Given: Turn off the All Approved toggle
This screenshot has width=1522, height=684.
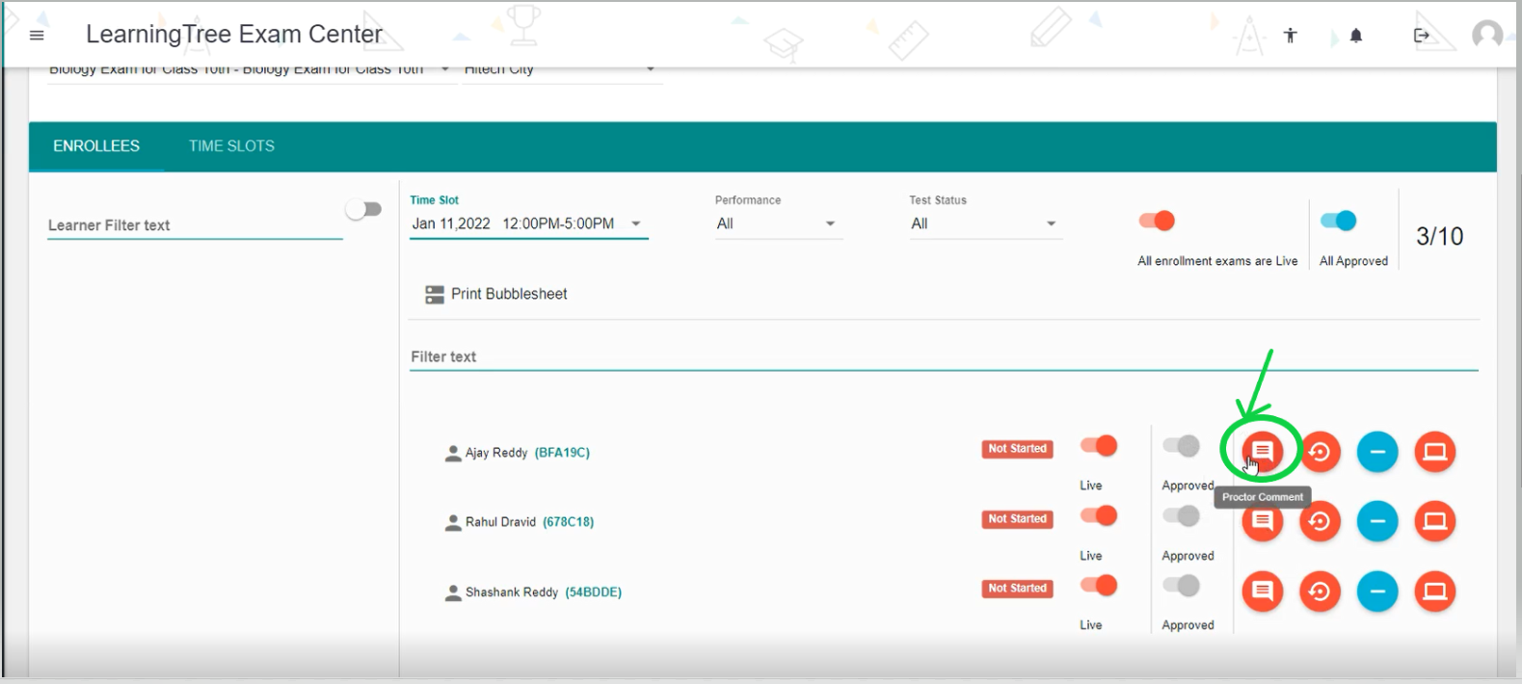Looking at the screenshot, I should (x=1338, y=221).
